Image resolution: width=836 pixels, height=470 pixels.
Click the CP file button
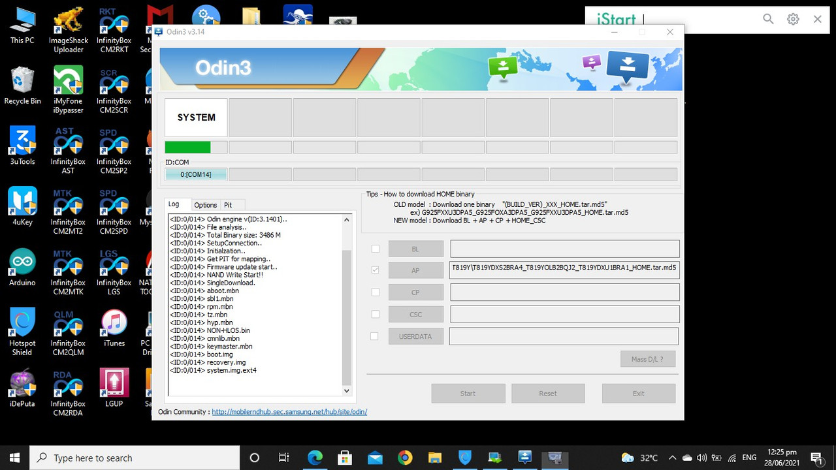point(416,292)
